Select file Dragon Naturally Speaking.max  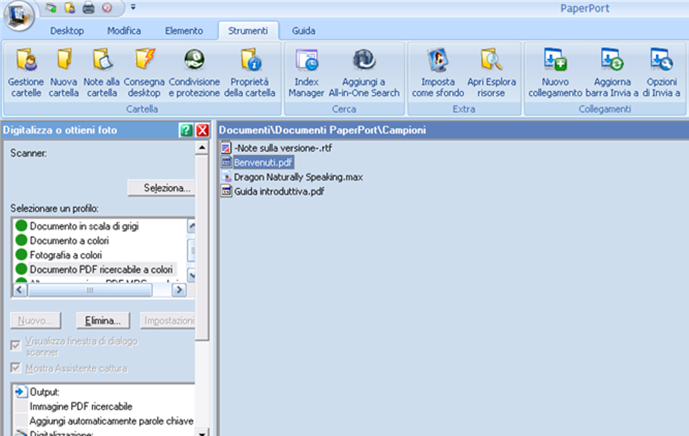click(299, 177)
